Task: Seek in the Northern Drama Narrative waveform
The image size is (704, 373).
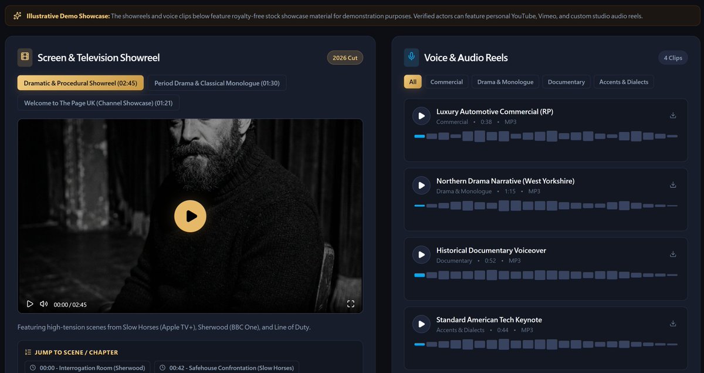Action: point(546,206)
